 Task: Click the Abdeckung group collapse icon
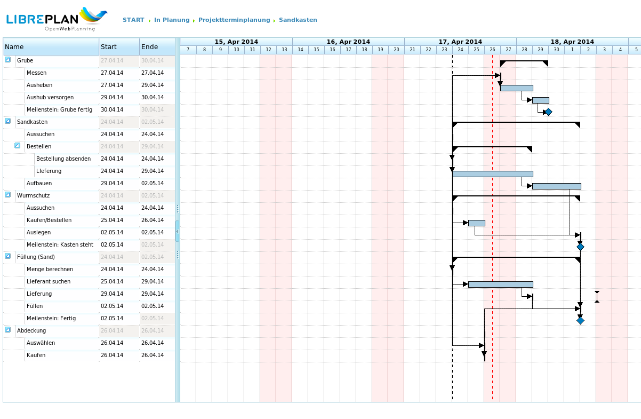pos(8,330)
